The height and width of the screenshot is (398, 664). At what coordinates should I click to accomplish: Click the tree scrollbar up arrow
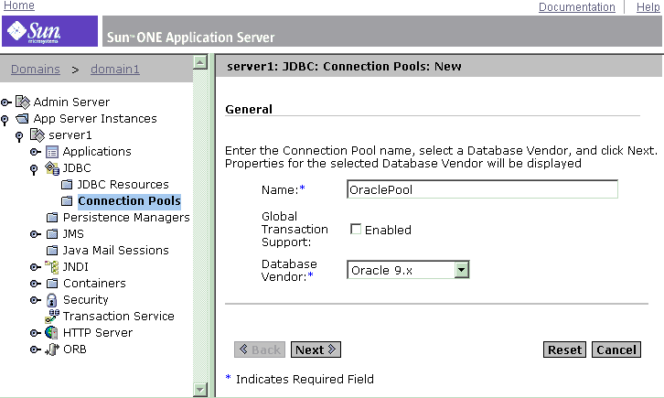[200, 62]
